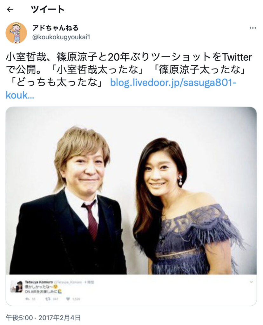Click the @koukokugyoukai1 handle
The width and height of the screenshot is (263, 325).
tap(61, 37)
